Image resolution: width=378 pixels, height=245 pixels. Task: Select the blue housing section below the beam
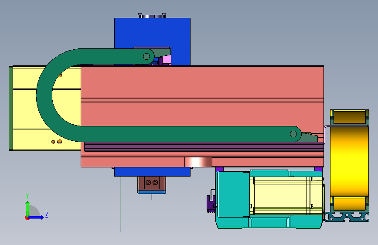[152, 172]
